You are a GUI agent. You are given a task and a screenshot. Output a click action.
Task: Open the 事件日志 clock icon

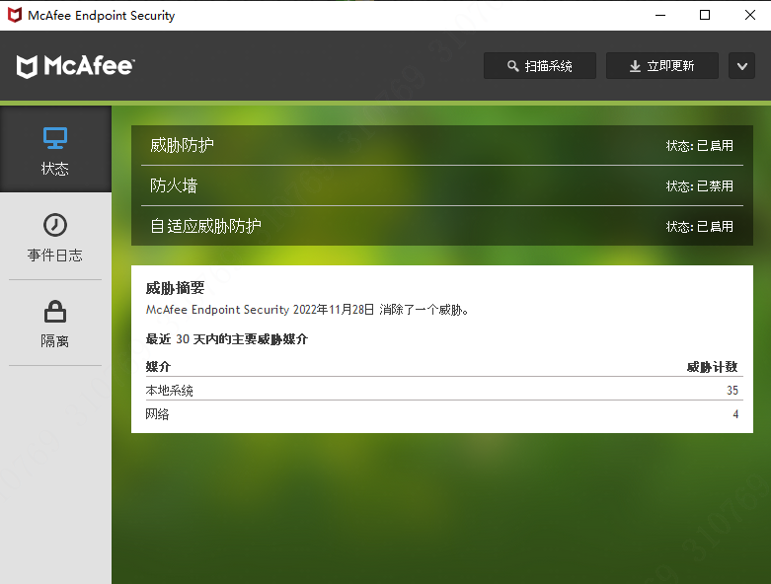coord(55,225)
